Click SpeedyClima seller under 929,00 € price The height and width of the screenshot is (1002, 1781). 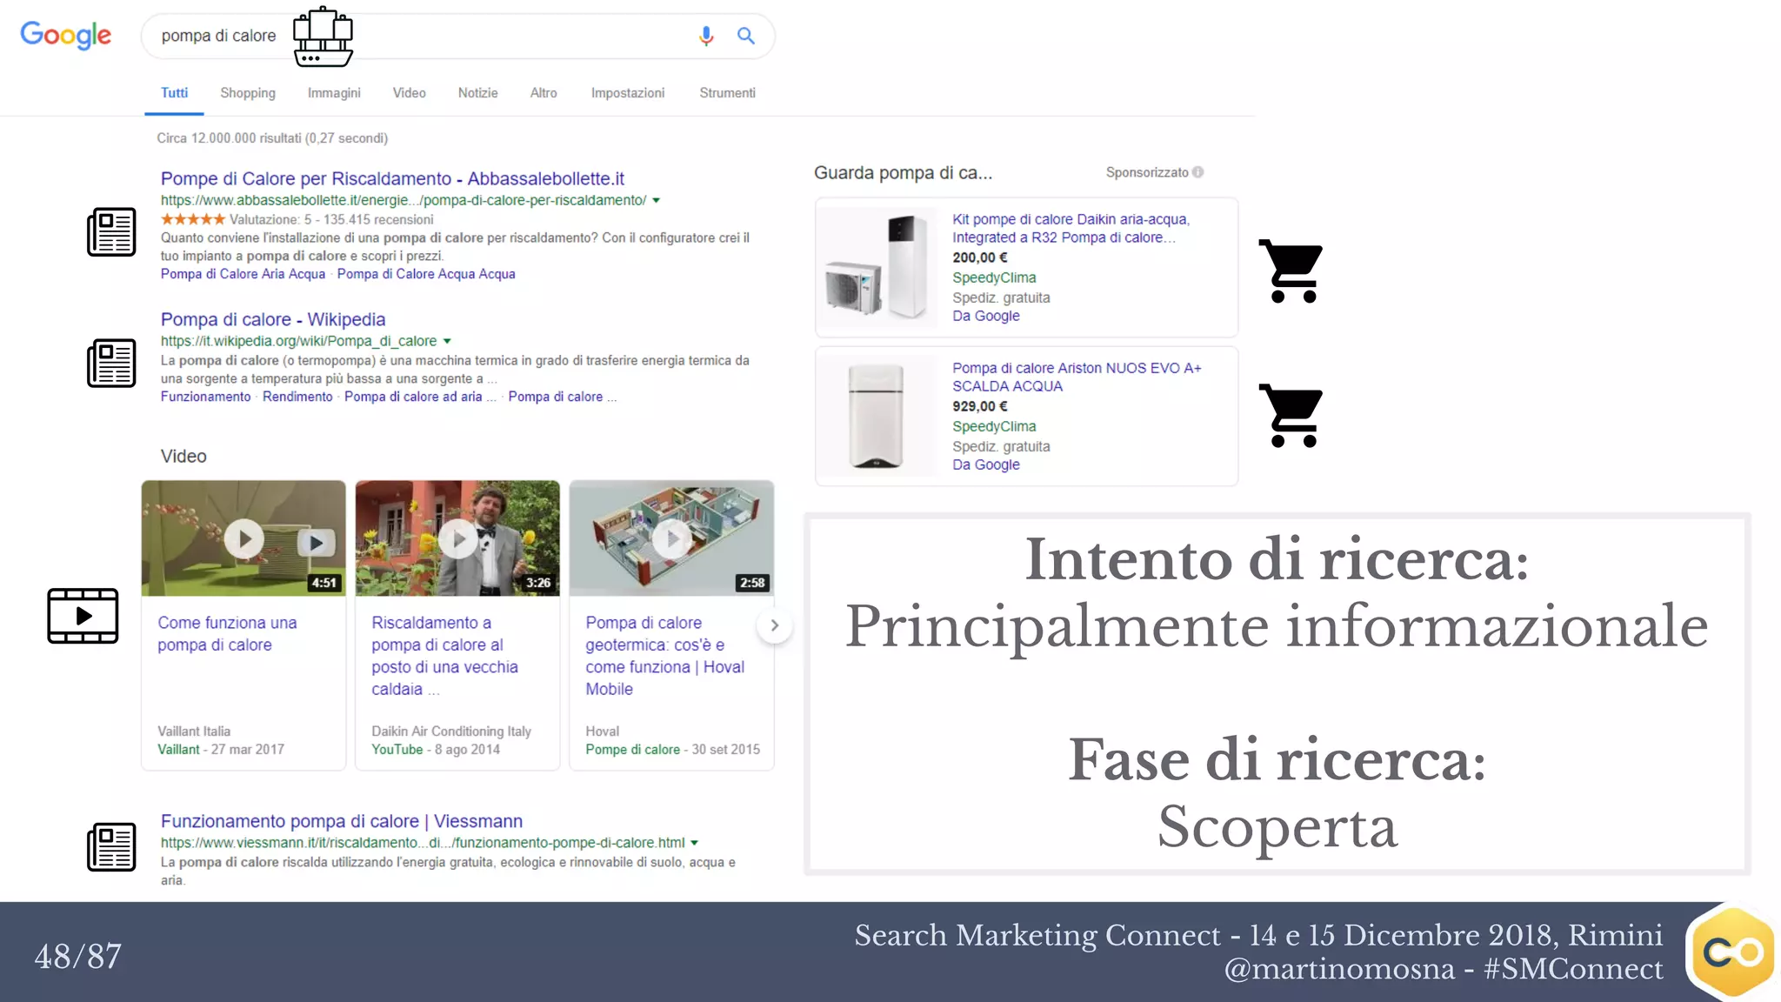(x=994, y=426)
